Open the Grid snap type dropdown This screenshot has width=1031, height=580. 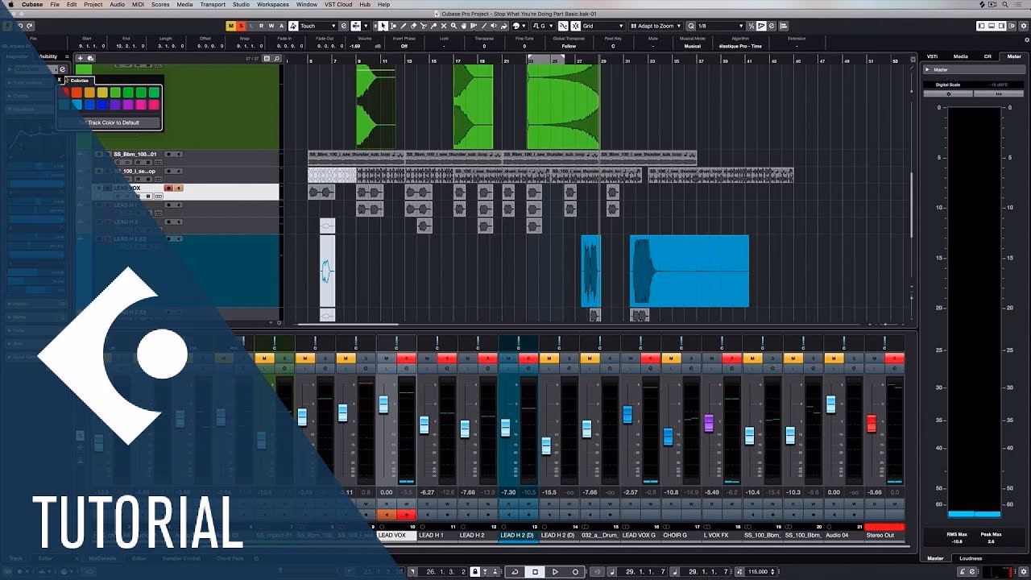click(602, 26)
